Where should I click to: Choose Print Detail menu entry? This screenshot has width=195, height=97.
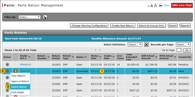[x=20, y=92]
